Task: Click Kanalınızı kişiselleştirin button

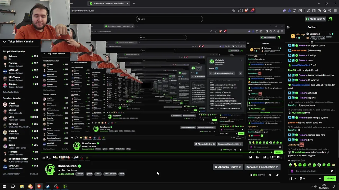Action: tap(262, 167)
